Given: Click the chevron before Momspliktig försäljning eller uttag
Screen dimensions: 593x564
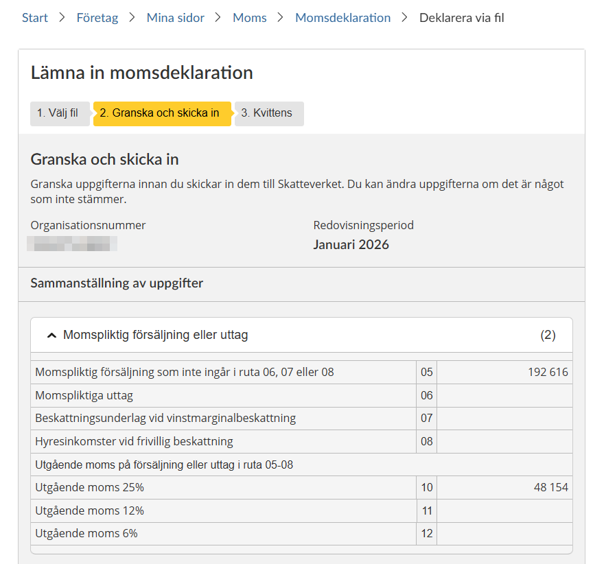Looking at the screenshot, I should click(51, 336).
